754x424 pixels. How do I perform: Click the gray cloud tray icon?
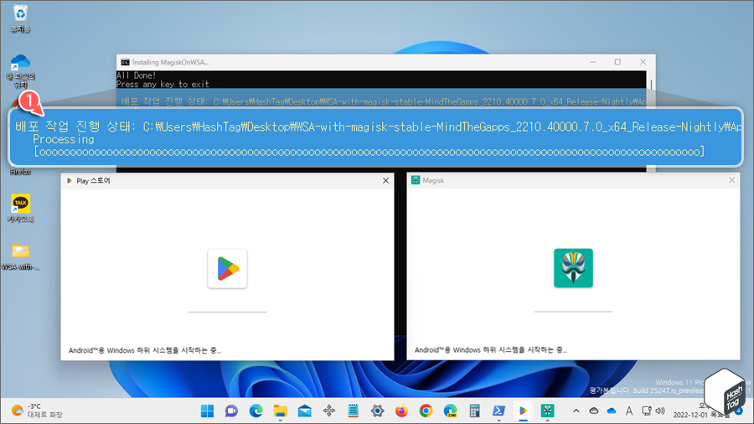pyautogui.click(x=594, y=411)
